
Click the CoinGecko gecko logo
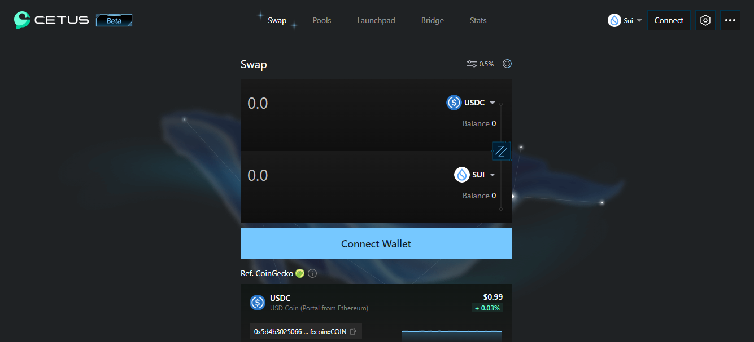click(300, 273)
